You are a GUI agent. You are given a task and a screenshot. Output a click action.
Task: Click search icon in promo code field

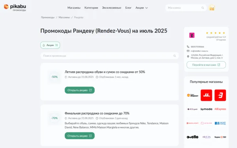175,56
